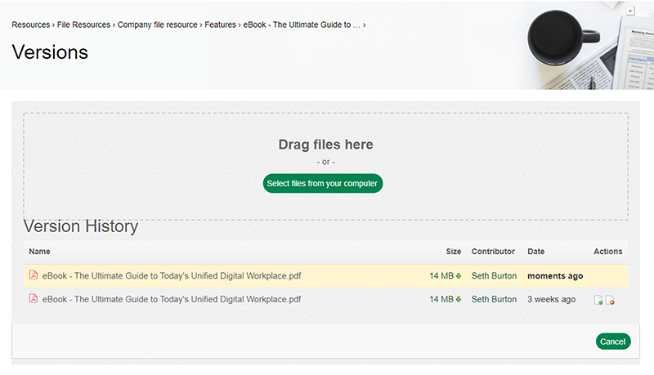This screenshot has width=654, height=375.
Task: Go to Resources breadcrumb
Action: (30, 25)
